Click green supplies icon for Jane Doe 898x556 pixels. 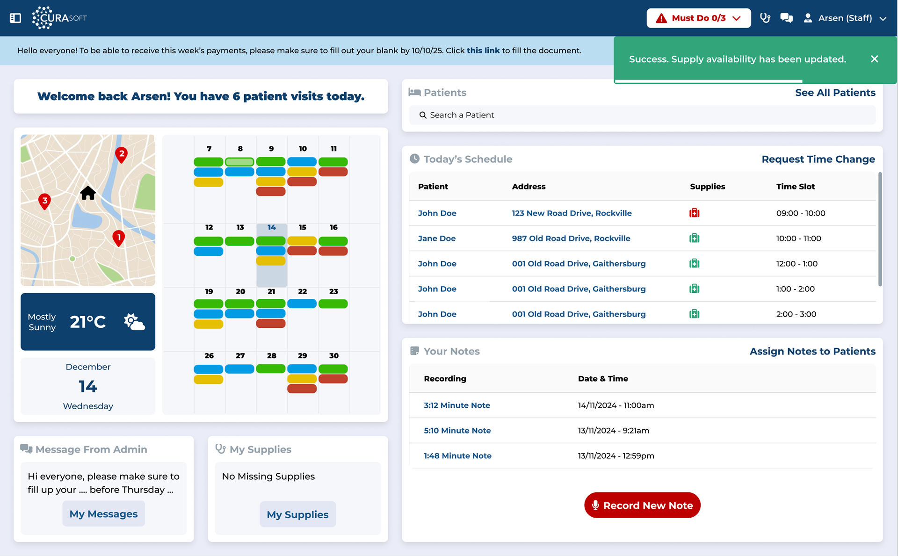pos(694,238)
